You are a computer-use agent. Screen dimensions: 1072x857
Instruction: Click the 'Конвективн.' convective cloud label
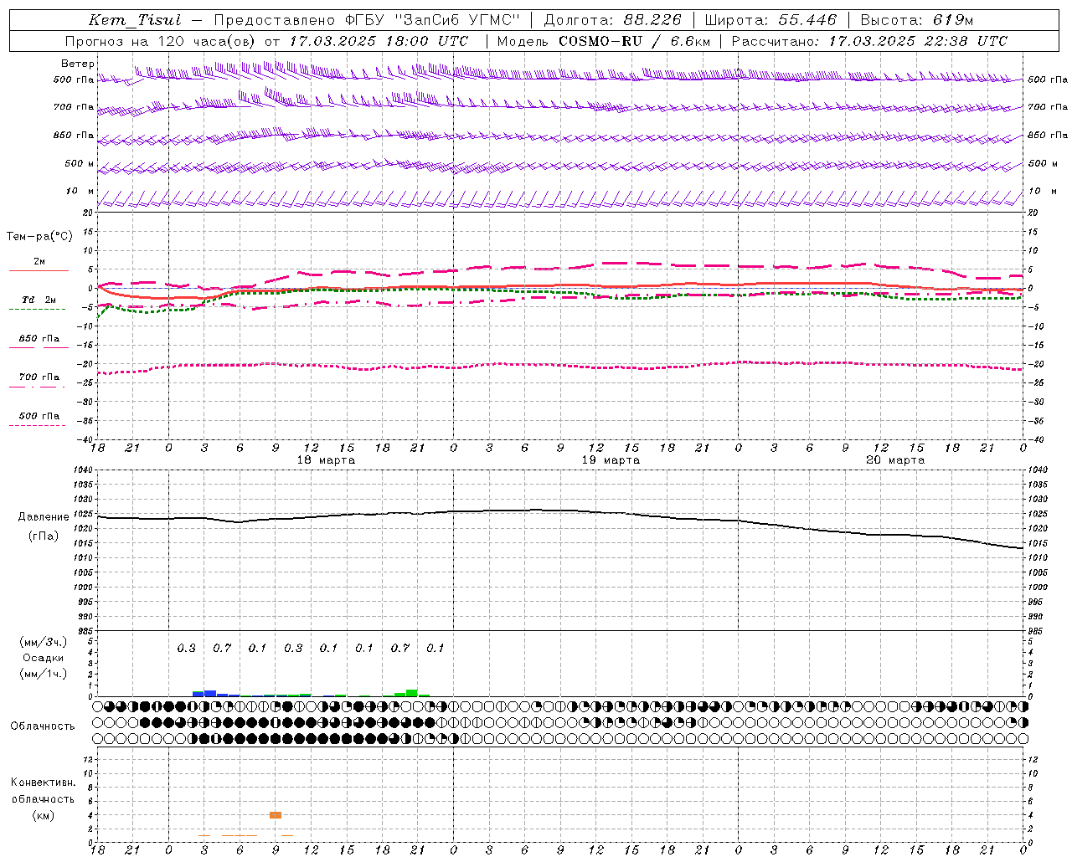[43, 783]
